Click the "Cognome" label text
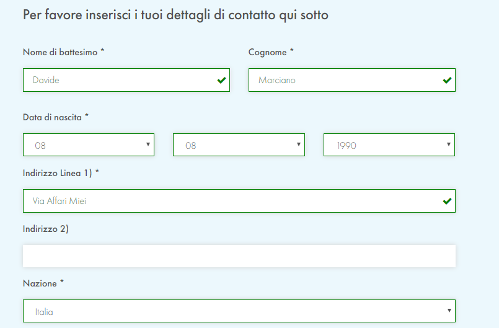 (x=268, y=53)
